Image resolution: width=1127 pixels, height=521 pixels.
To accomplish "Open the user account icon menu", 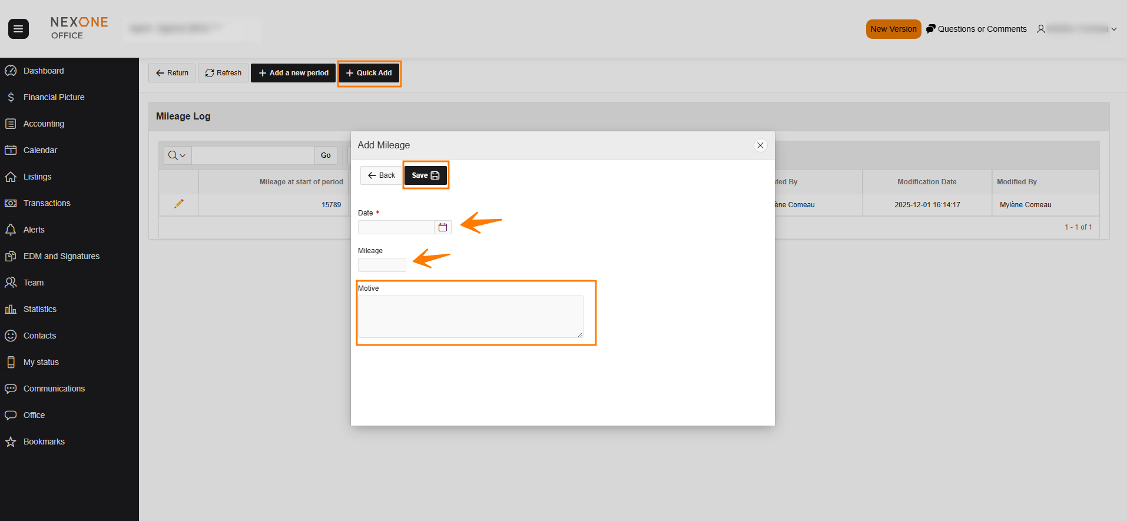I will pyautogui.click(x=1041, y=29).
